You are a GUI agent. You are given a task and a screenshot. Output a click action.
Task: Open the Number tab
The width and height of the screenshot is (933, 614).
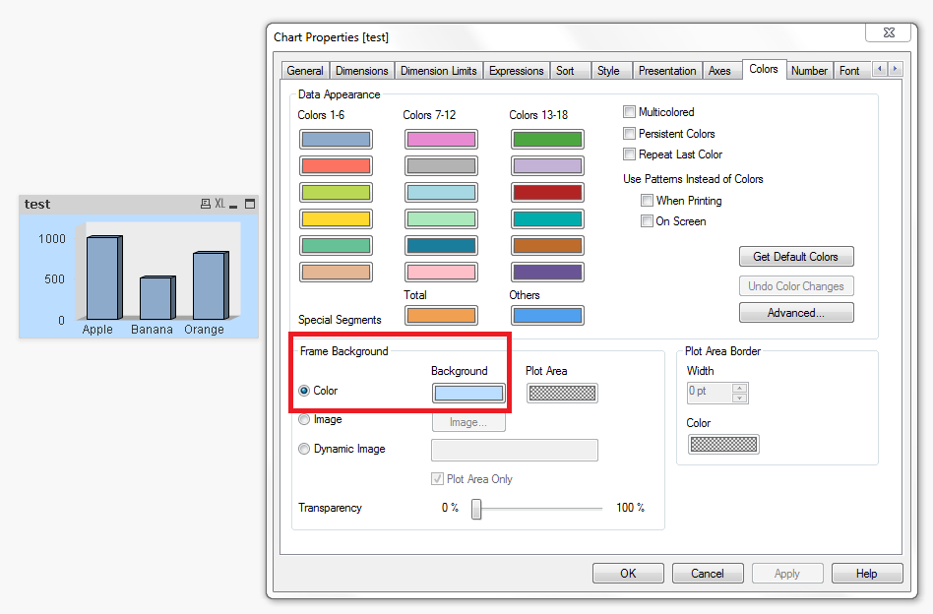pyautogui.click(x=809, y=71)
